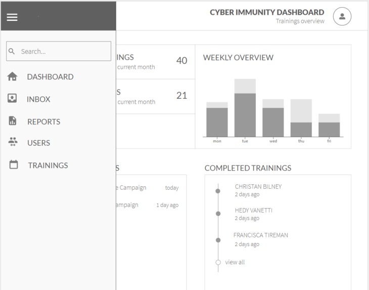The height and width of the screenshot is (290, 369).
Task: Open CHRISTAN BILNEY completed training entry
Action: 258,190
